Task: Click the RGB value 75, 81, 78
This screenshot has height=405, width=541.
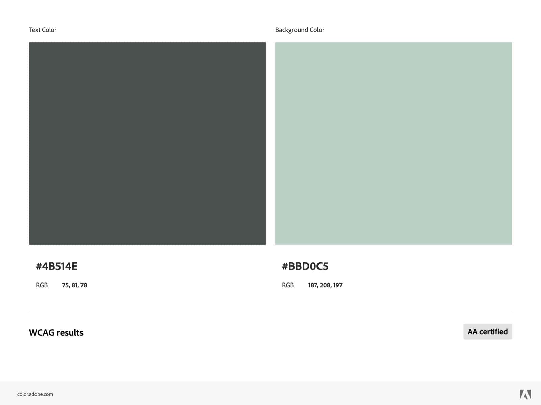Action: pyautogui.click(x=74, y=285)
